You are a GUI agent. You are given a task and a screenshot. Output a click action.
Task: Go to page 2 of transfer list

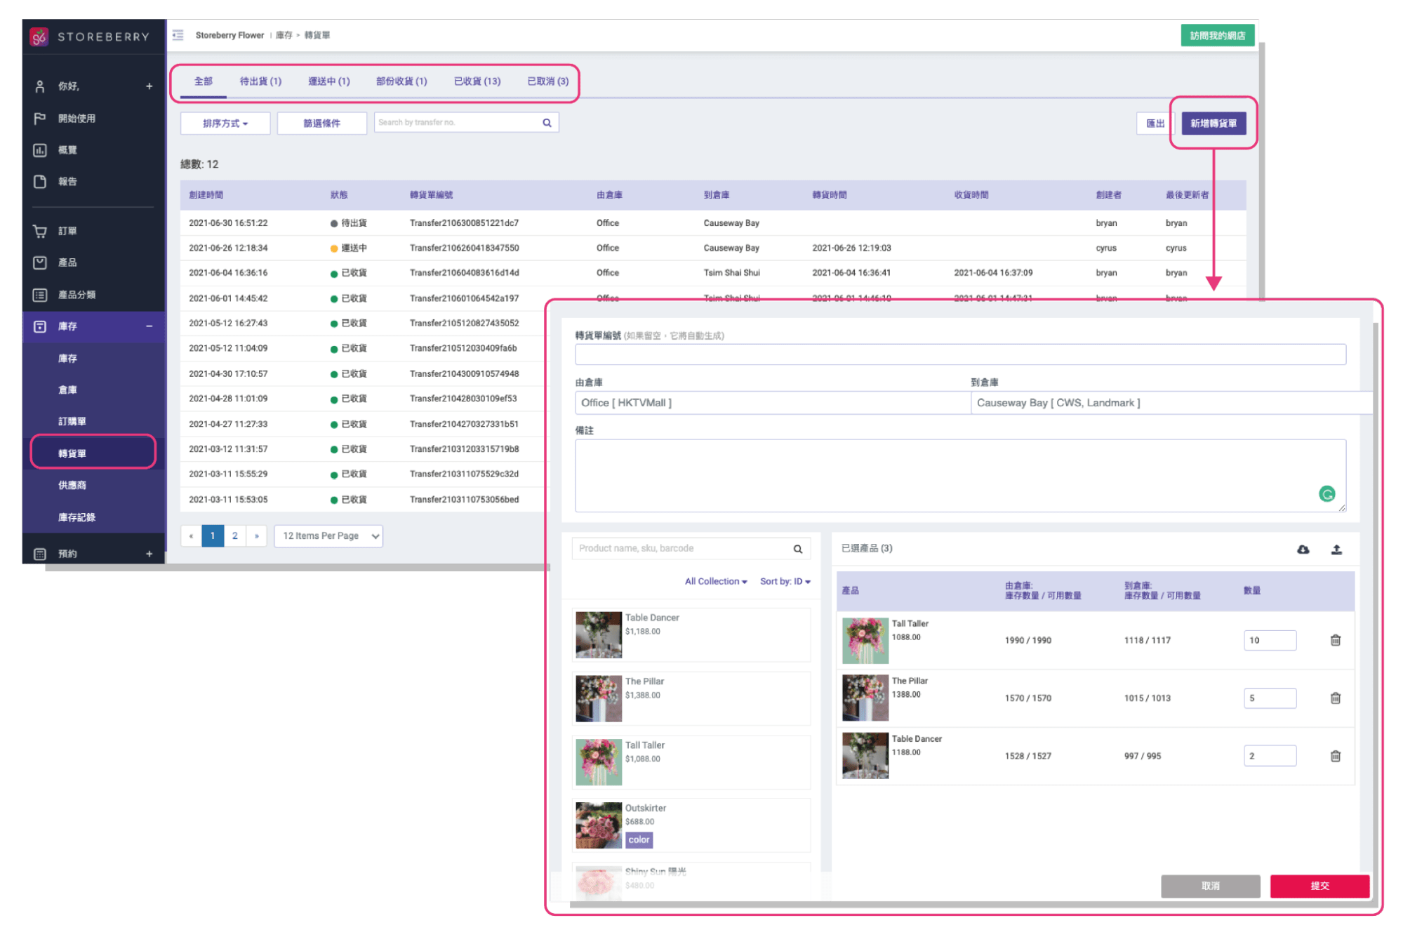pos(234,536)
